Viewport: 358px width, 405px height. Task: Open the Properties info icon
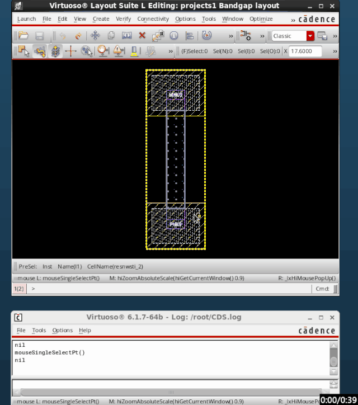(x=173, y=36)
